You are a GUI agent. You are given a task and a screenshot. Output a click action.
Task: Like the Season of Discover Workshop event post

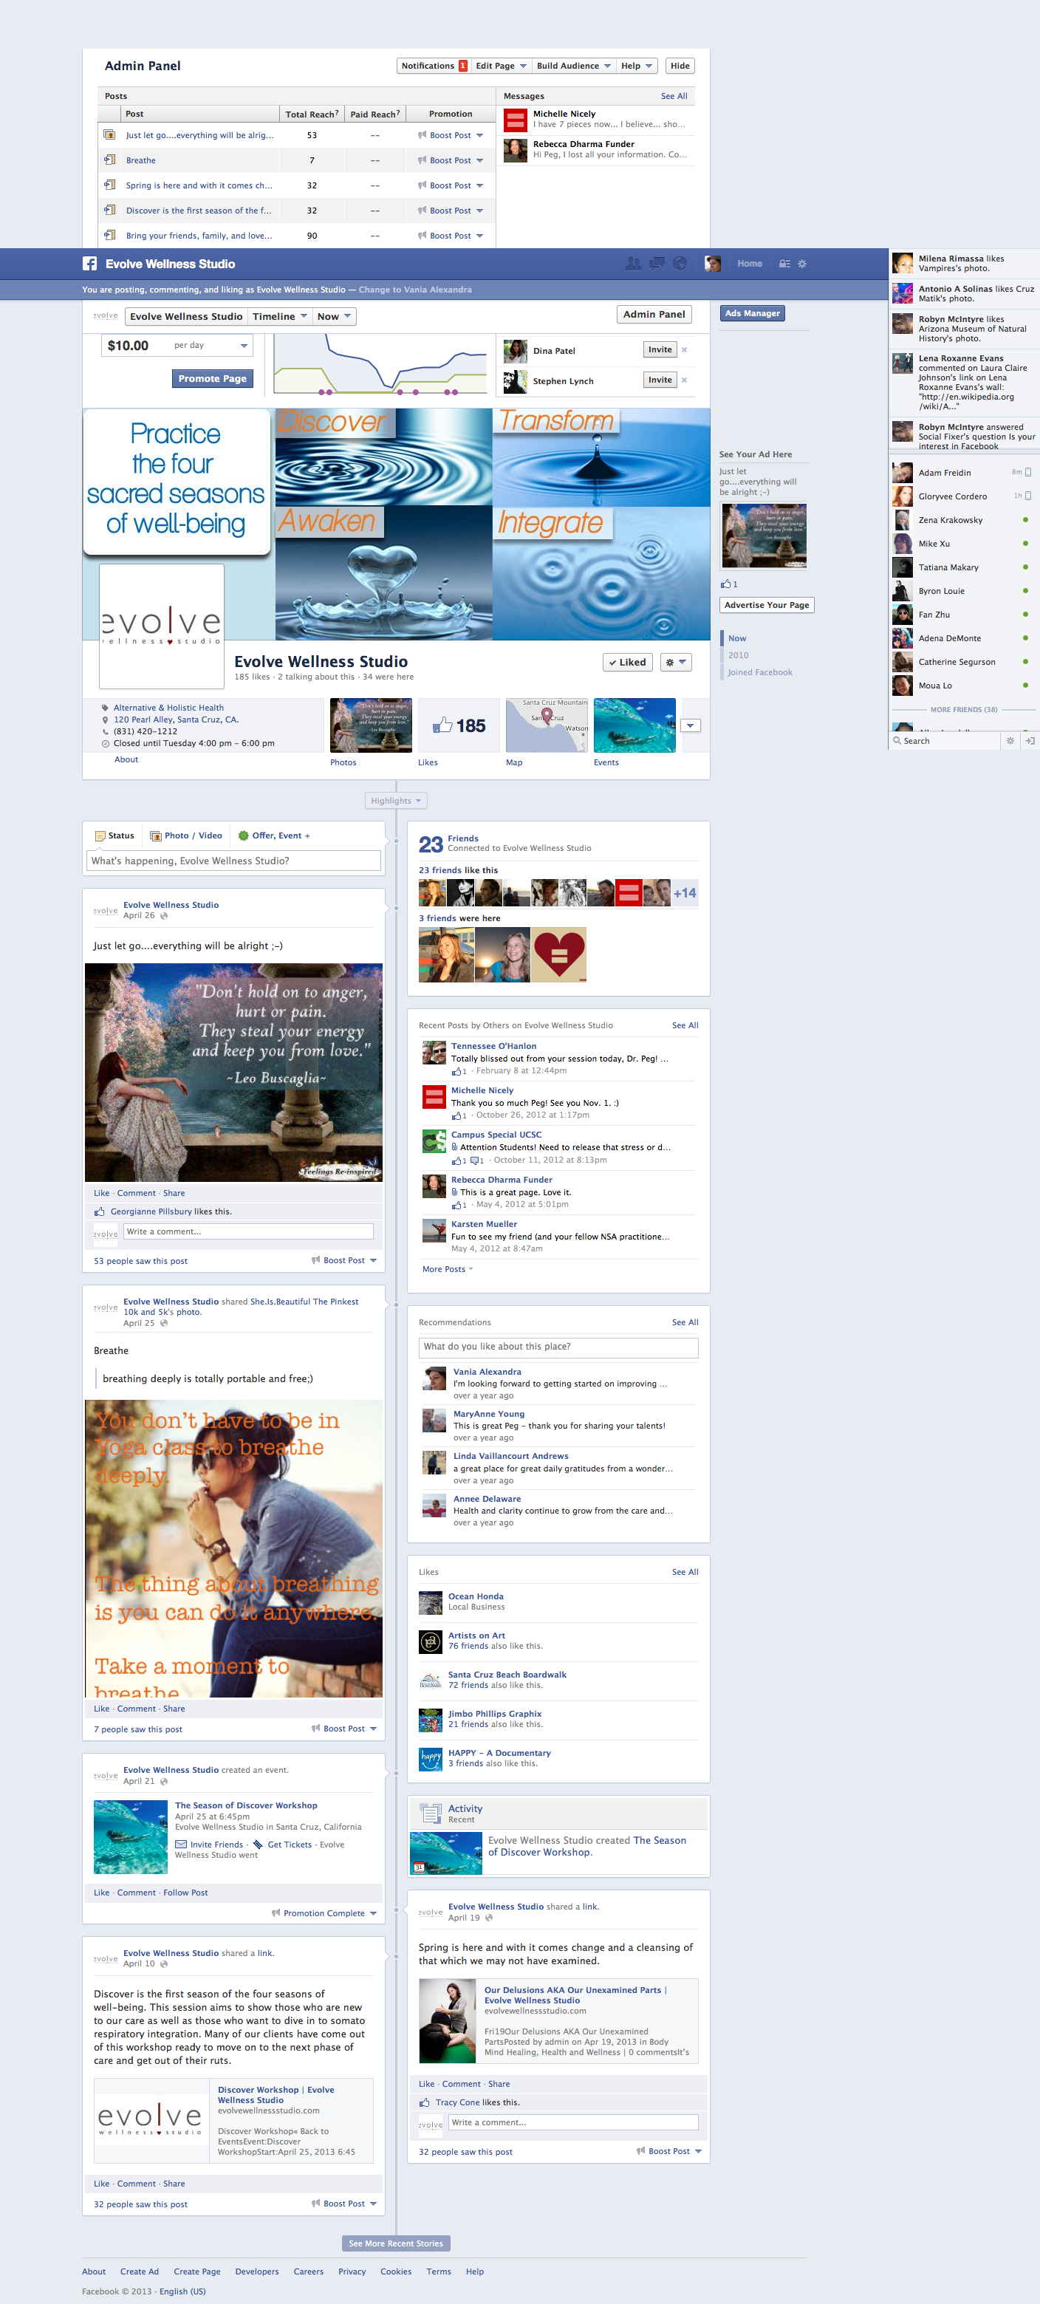coord(101,1893)
